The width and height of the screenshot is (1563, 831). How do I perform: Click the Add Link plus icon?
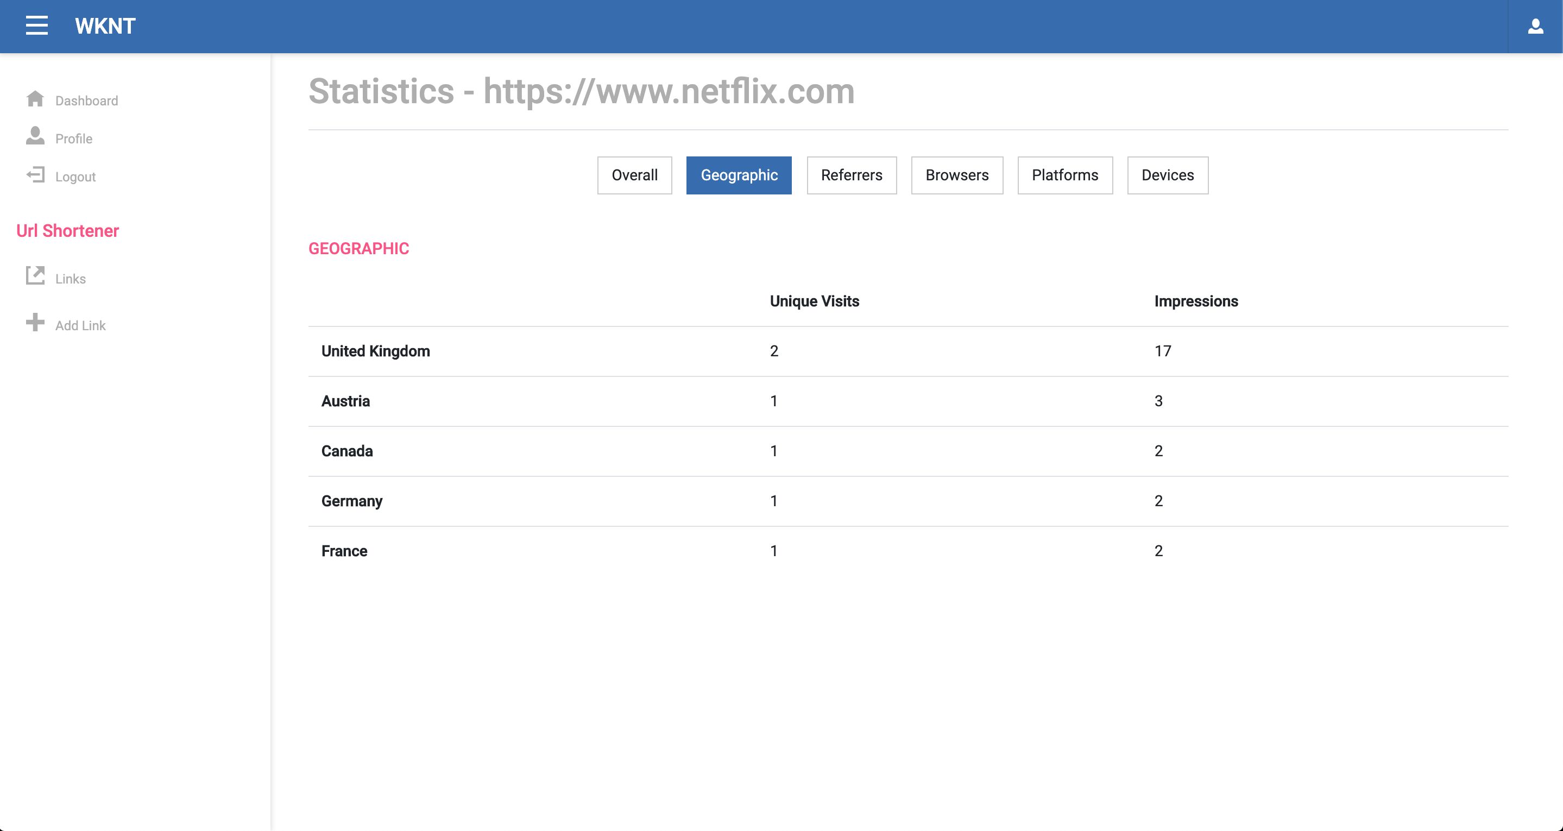pos(35,322)
